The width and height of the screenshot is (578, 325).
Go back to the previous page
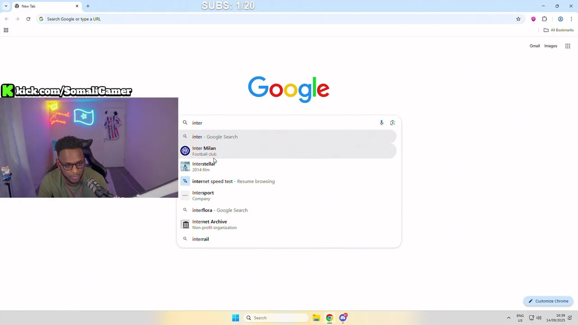[6, 19]
